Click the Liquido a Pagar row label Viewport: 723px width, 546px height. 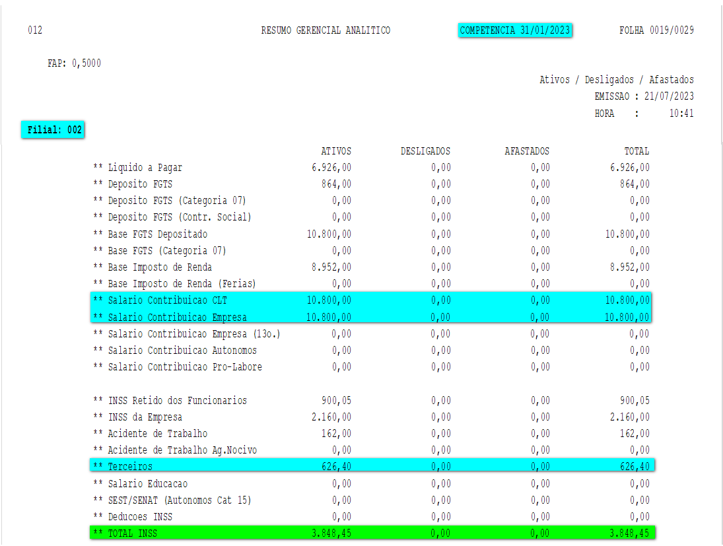(x=145, y=168)
